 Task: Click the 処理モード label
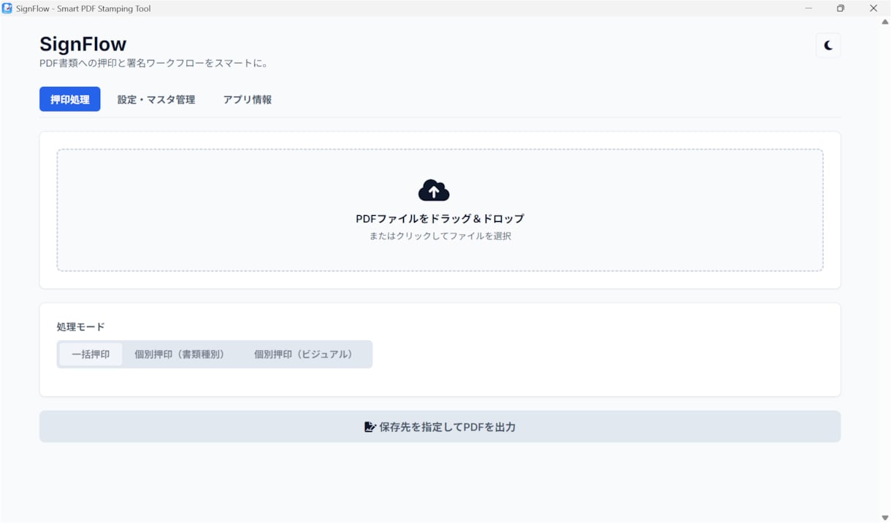click(81, 326)
